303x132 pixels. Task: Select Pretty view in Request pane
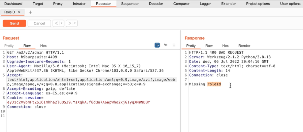pyautogui.click(x=9, y=46)
